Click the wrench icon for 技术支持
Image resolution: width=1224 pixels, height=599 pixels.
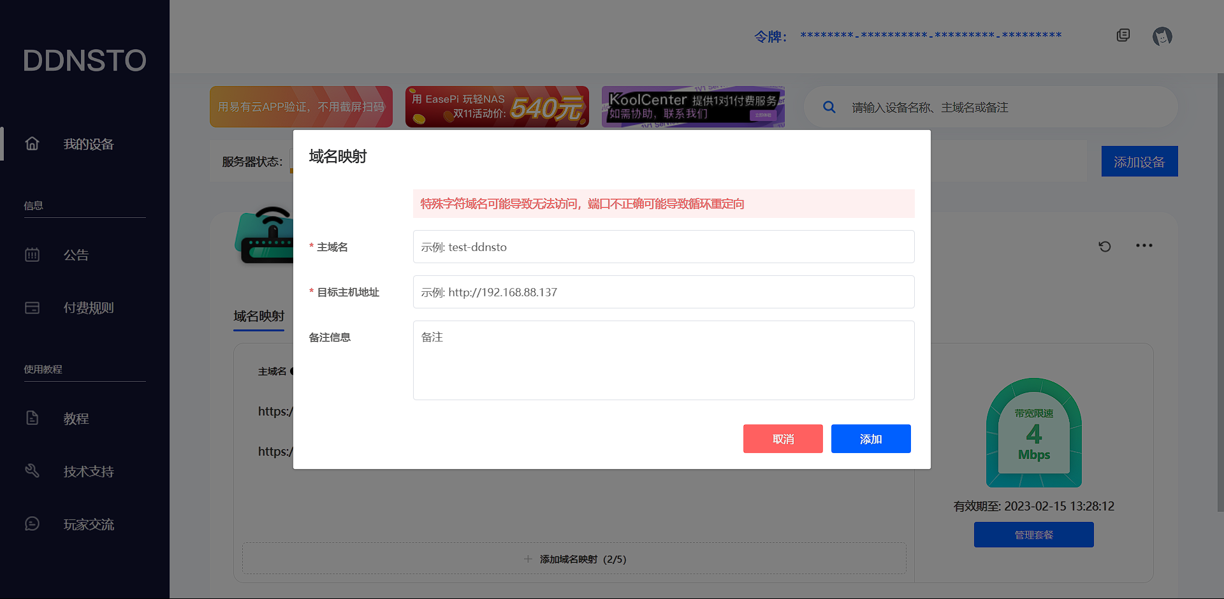(32, 471)
